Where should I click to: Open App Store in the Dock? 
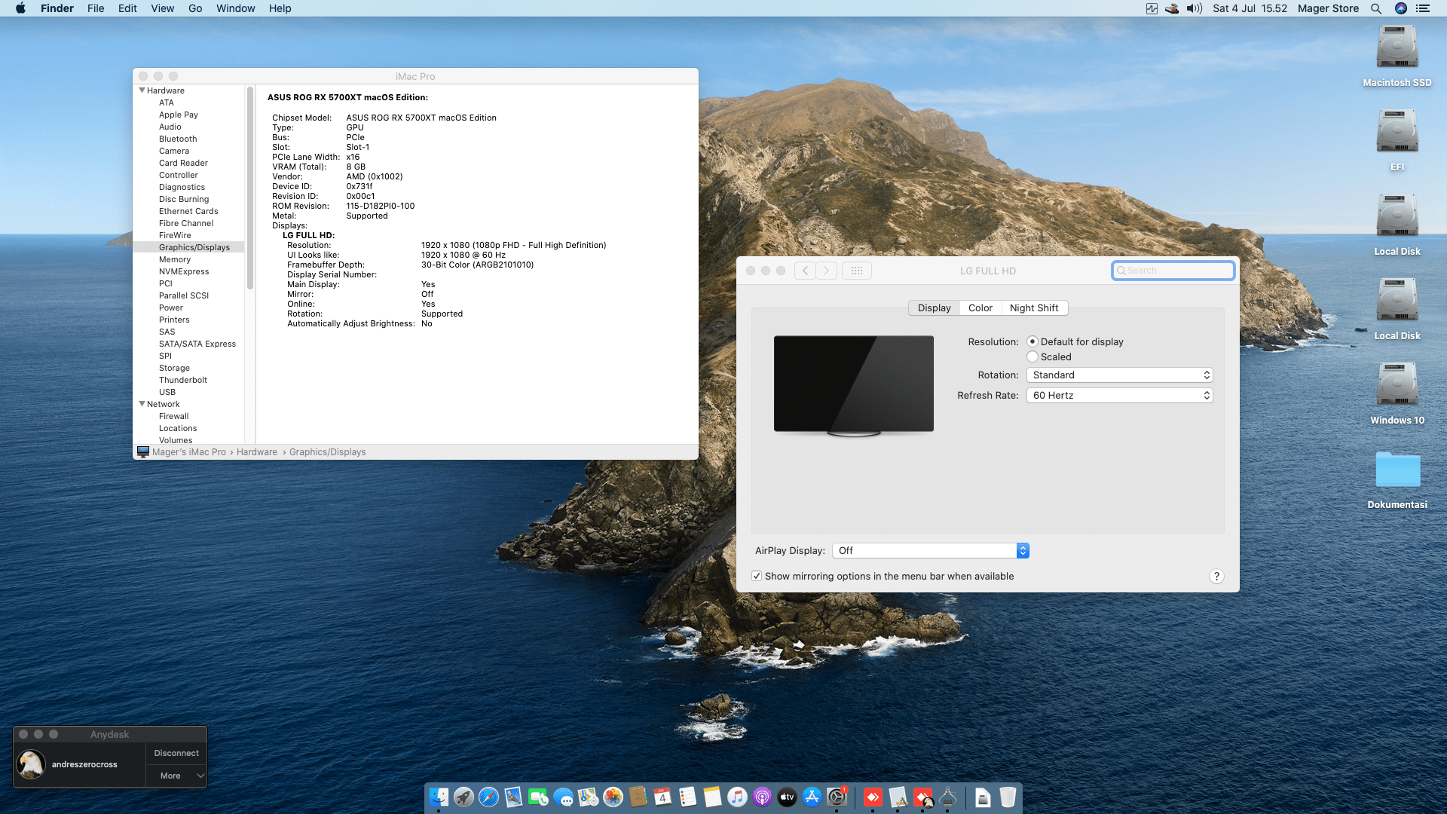812,797
